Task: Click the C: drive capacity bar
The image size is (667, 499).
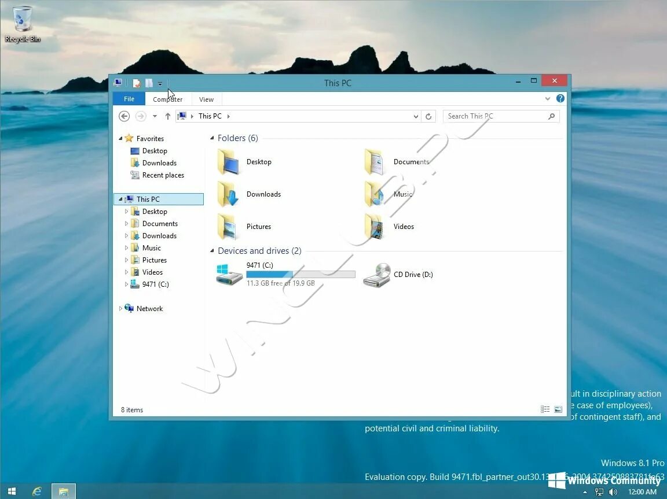Action: pos(300,274)
